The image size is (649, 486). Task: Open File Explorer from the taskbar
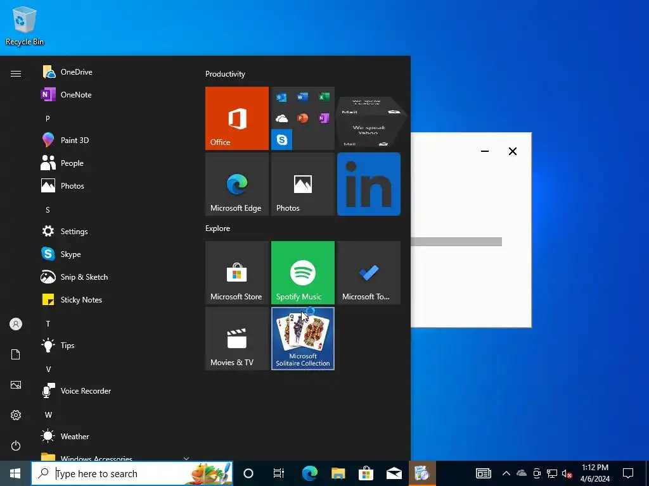[x=338, y=473]
